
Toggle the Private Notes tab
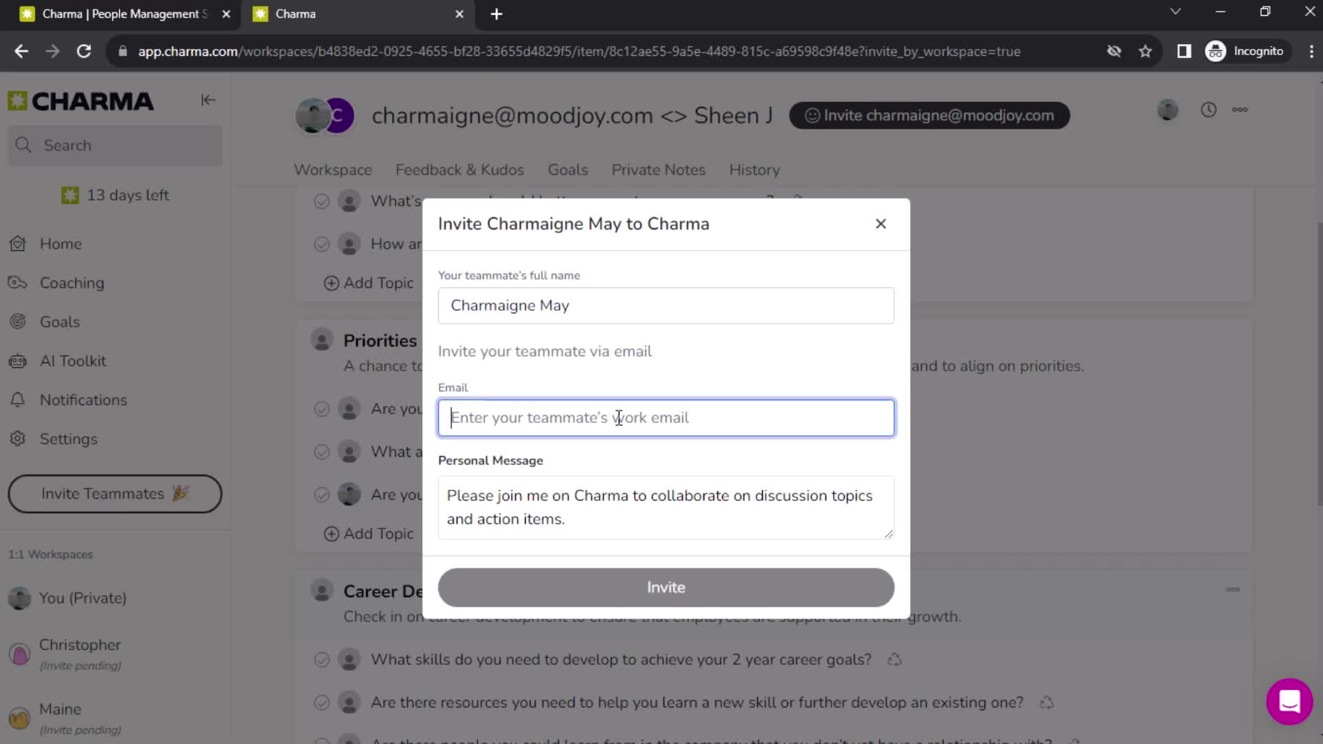pos(658,169)
